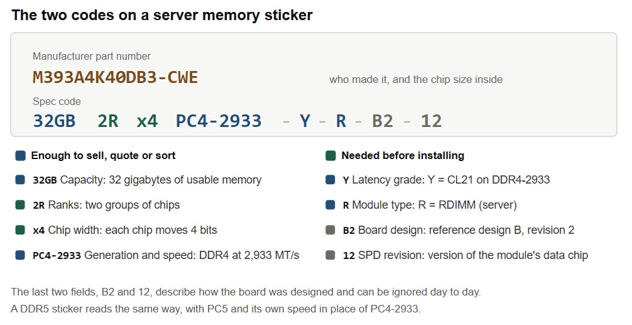The image size is (632, 325).
Task: Click the x4 field in spec code
Action: coord(147,121)
